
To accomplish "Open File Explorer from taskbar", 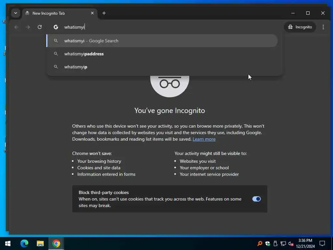I will [x=40, y=243].
